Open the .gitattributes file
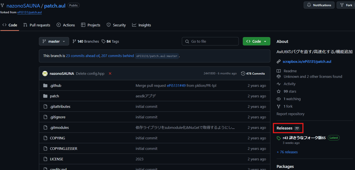The width and height of the screenshot is (355, 170). [60, 106]
